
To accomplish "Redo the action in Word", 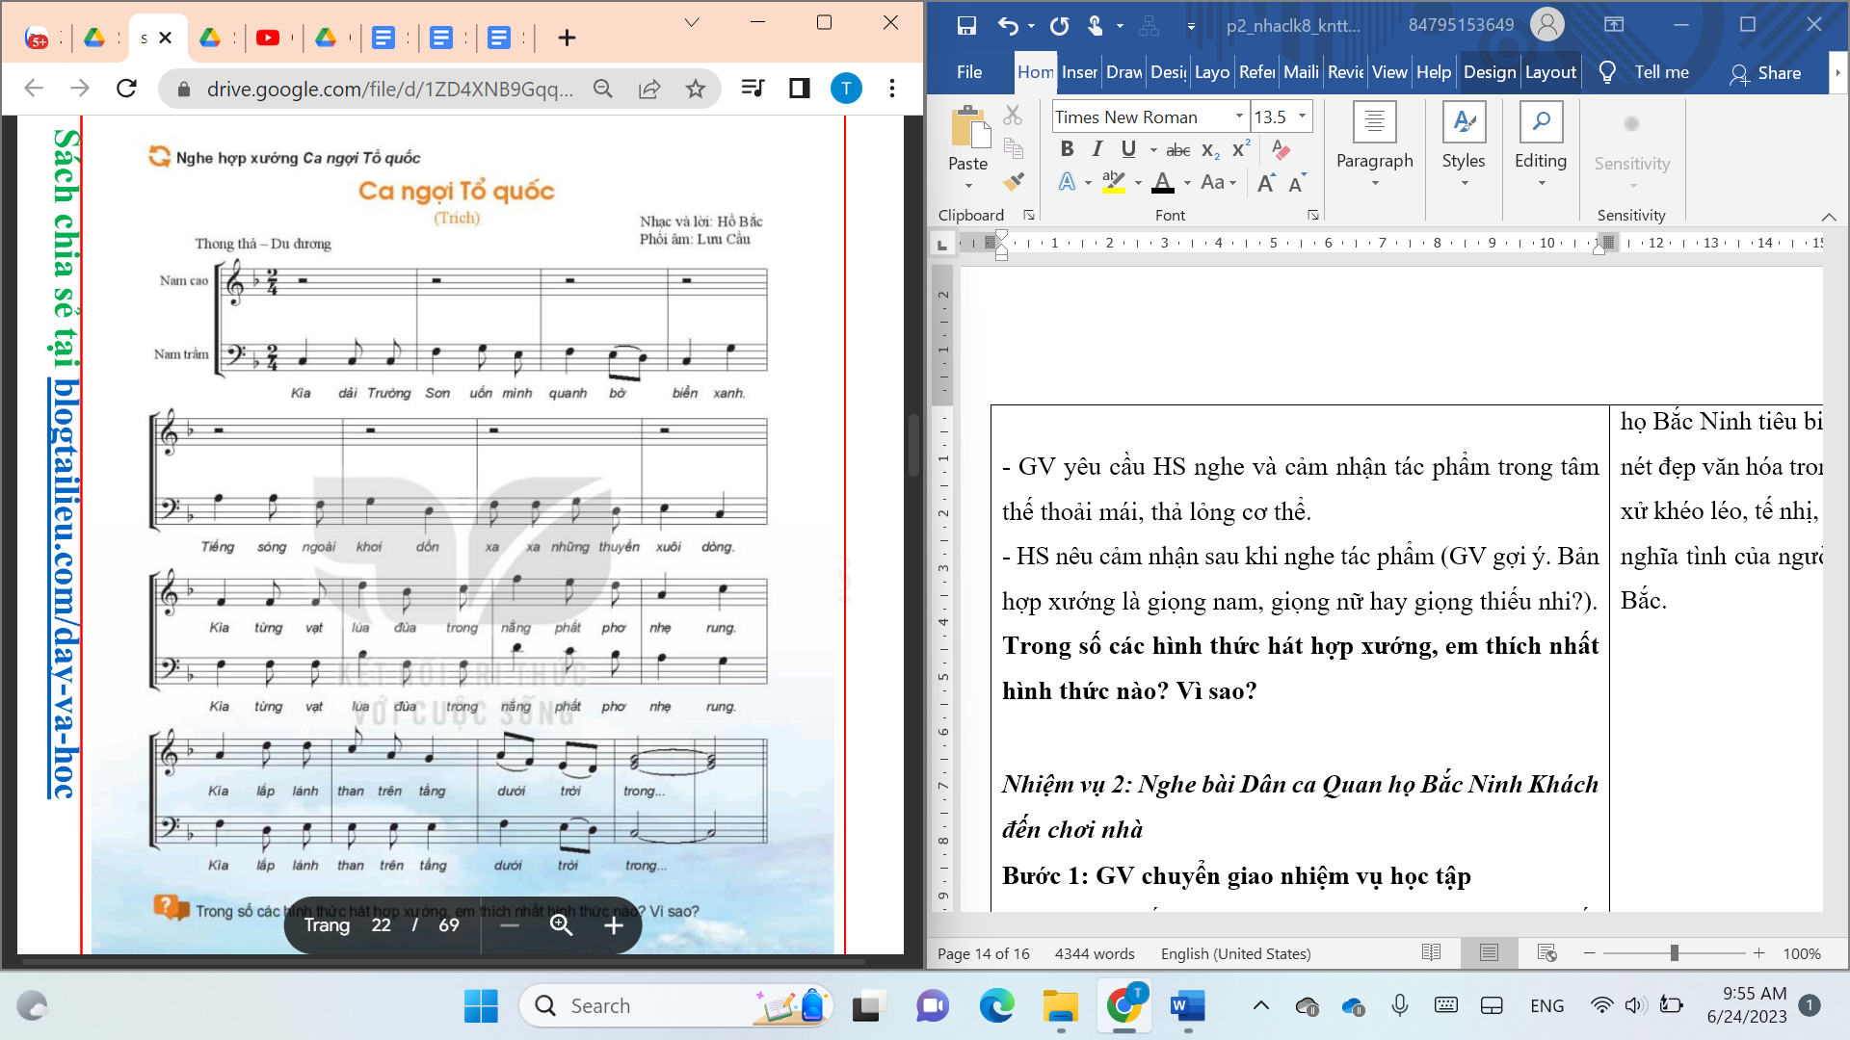I will [x=1059, y=26].
